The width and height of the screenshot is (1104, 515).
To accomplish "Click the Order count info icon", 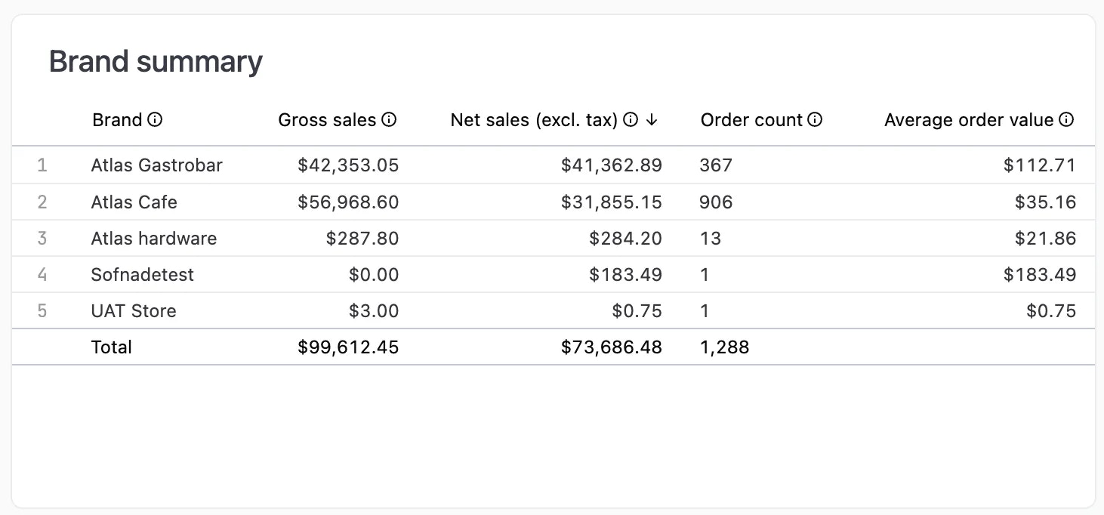I will pyautogui.click(x=815, y=119).
